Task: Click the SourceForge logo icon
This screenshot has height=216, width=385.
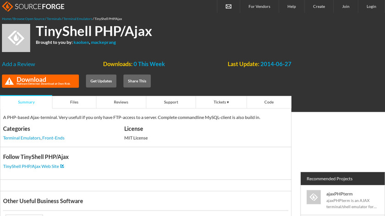Action: [7, 6]
